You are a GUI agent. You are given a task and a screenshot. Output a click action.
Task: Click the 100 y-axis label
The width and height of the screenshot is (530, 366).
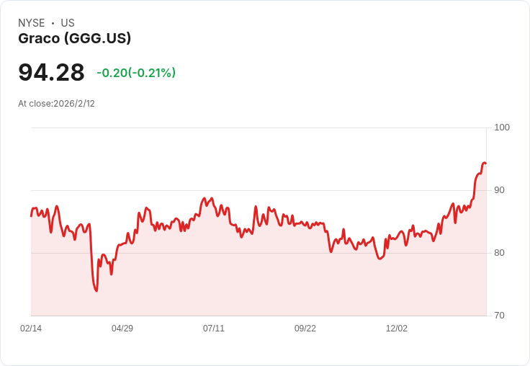tap(502, 128)
